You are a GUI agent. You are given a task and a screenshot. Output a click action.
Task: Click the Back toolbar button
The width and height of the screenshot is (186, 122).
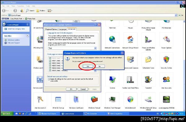pyautogui.click(x=6, y=11)
